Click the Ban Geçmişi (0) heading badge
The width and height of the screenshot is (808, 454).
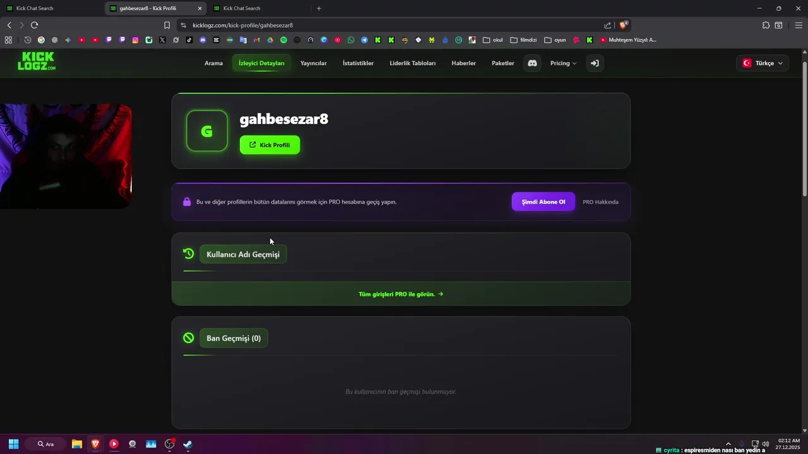click(234, 338)
